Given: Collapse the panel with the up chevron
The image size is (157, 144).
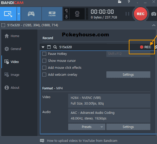Looking at the screenshot, I should (x=154, y=25).
